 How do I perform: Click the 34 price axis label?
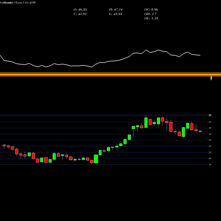[x=210, y=146]
